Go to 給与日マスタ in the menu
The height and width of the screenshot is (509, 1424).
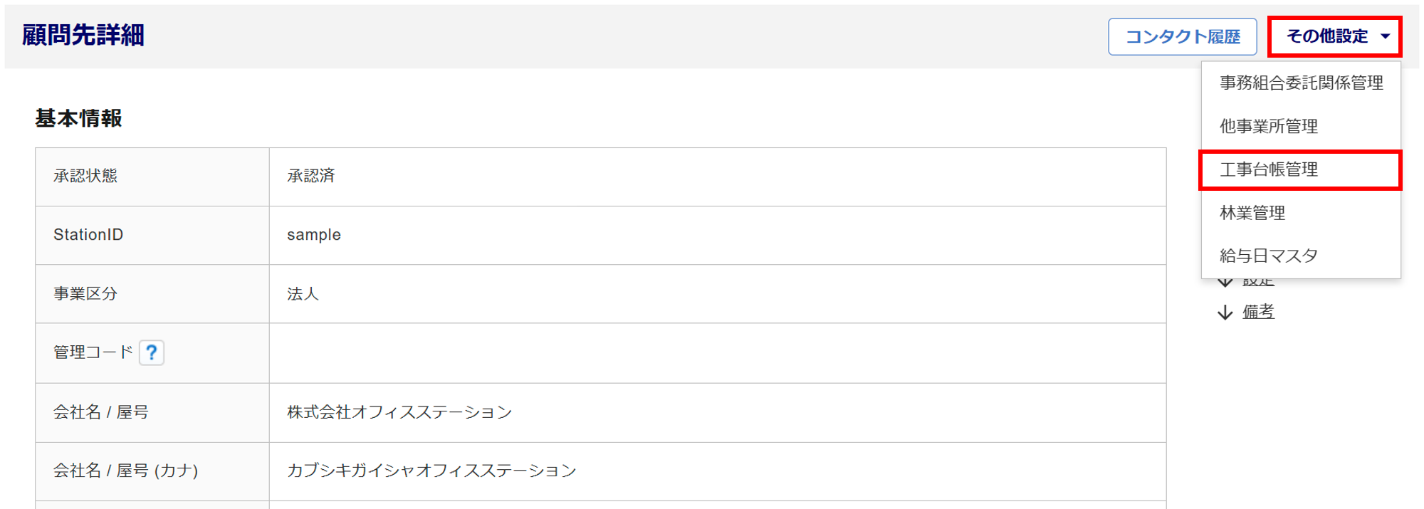click(x=1268, y=256)
